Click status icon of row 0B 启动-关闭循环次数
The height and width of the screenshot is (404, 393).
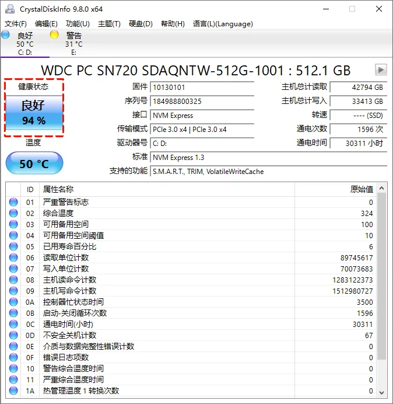13,313
